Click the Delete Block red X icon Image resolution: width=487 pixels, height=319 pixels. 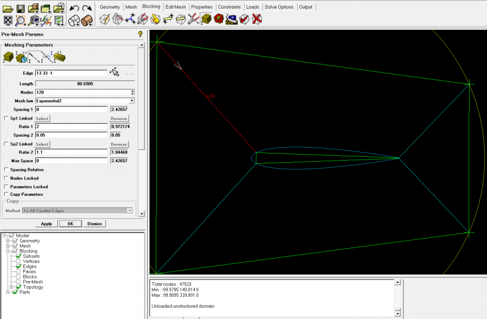[x=257, y=19]
